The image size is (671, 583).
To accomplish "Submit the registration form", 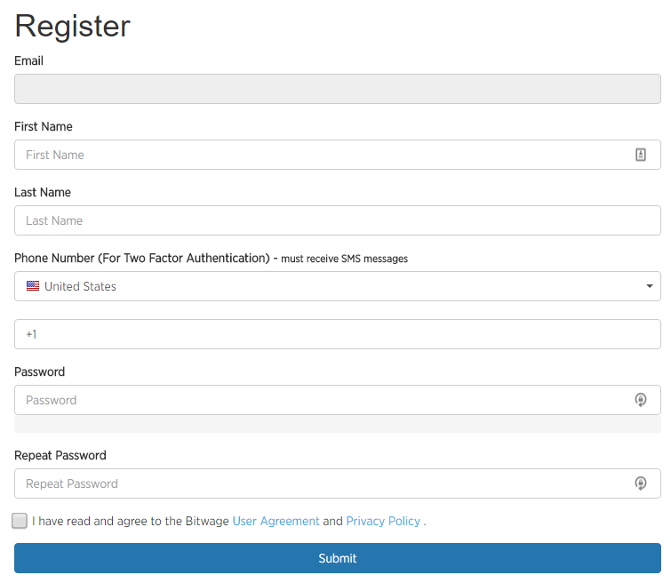I will pos(337,558).
